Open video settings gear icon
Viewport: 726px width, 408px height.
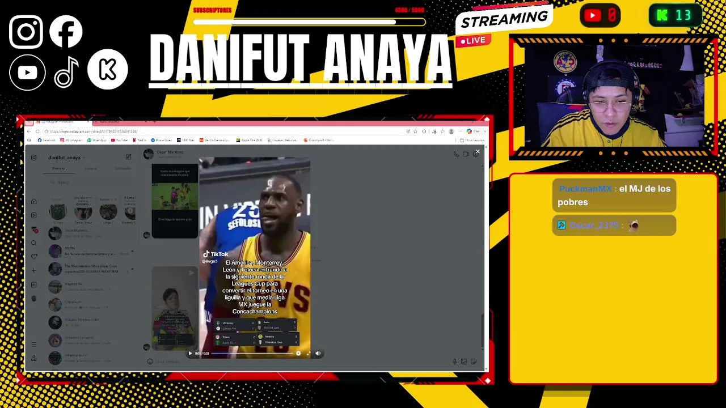(x=298, y=354)
